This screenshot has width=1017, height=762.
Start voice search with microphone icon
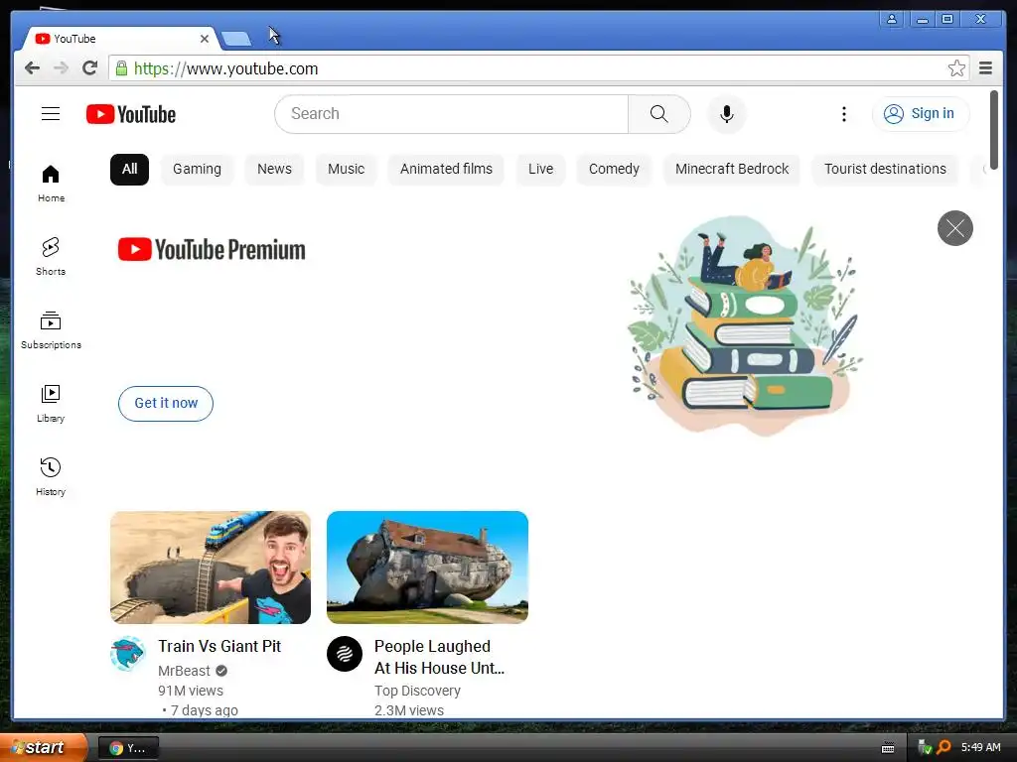(727, 114)
